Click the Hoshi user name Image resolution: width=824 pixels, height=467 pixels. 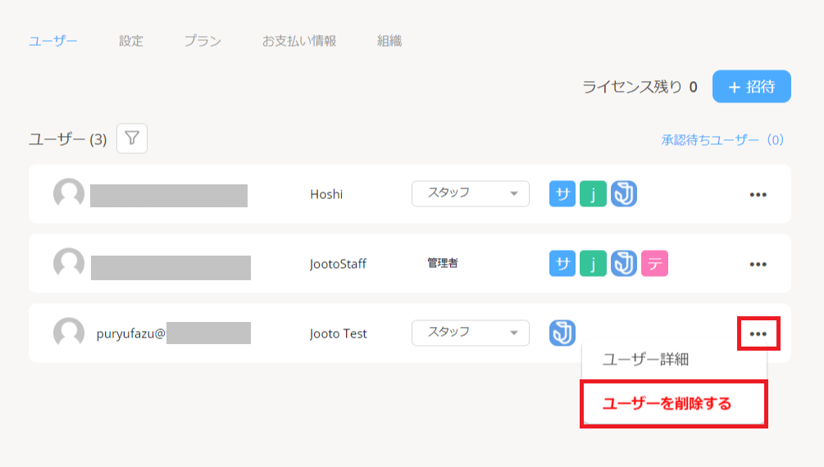click(x=326, y=194)
